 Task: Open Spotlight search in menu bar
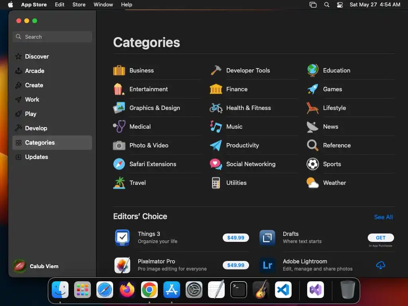click(x=327, y=5)
